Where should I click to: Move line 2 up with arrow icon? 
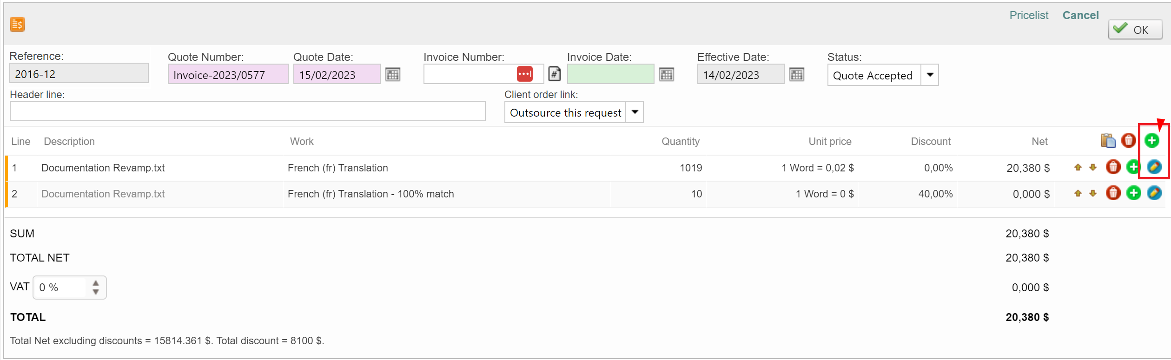tap(1078, 193)
